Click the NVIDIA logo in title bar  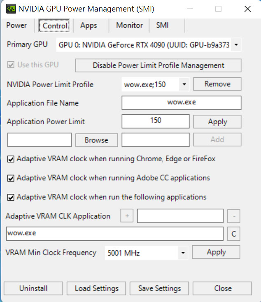[12, 9]
